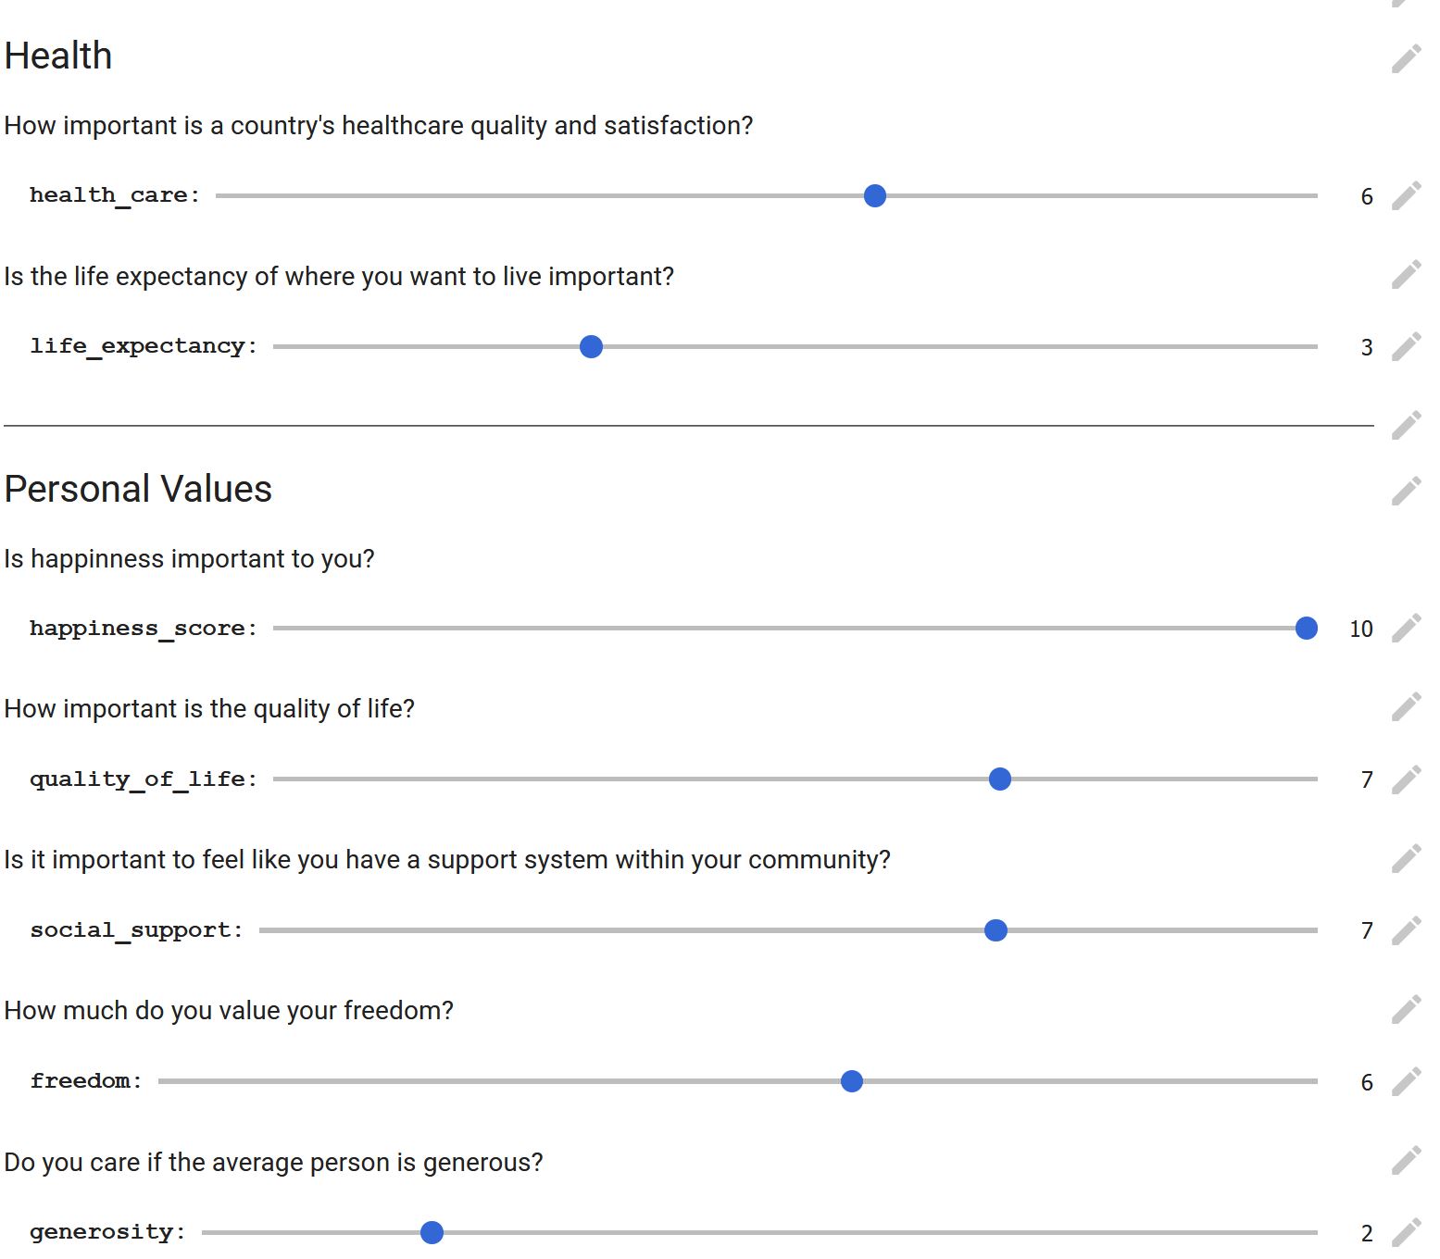Click the edit pencil next to social_support slider
The height and width of the screenshot is (1259, 1440).
tap(1406, 930)
